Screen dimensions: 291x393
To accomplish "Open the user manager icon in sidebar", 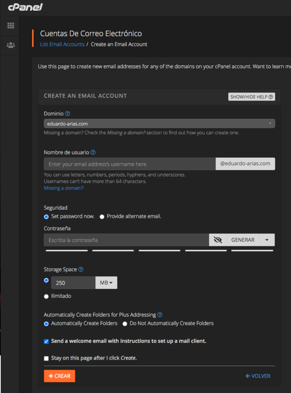I will (x=10, y=45).
